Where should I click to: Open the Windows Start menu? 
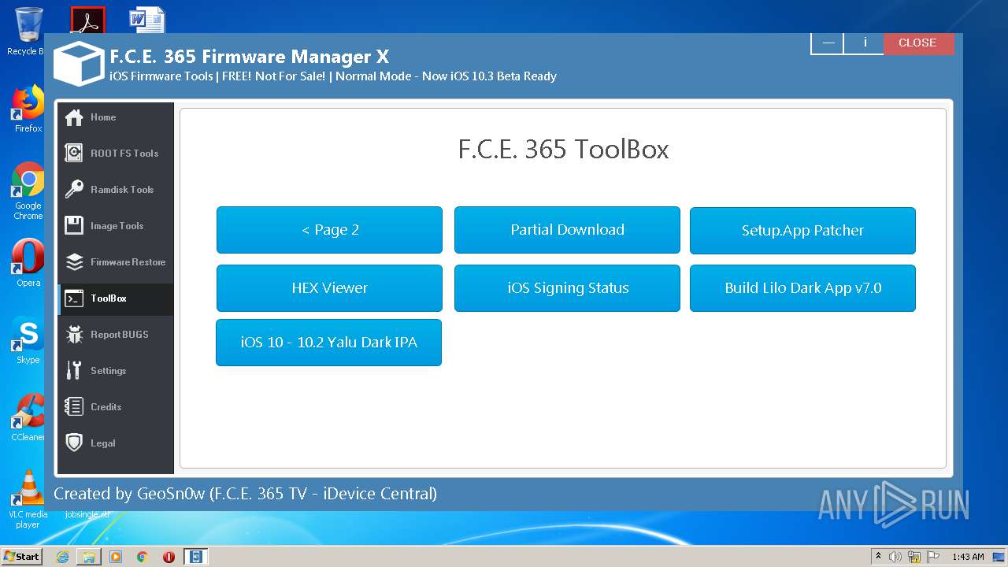(x=21, y=557)
